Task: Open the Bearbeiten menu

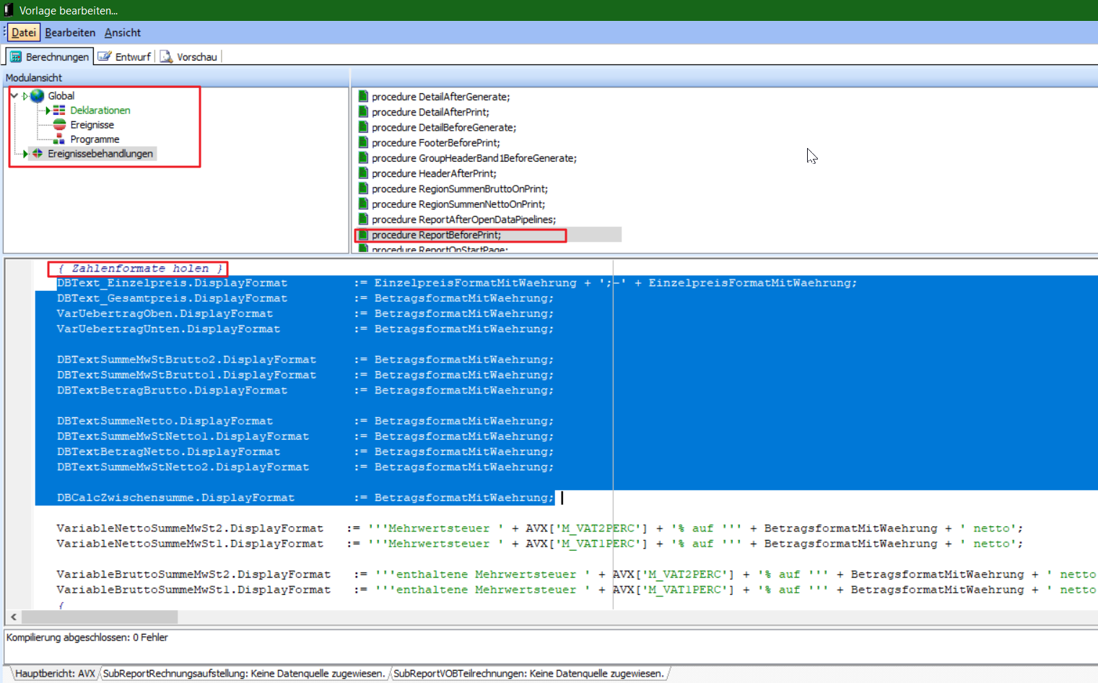Action: pos(70,32)
